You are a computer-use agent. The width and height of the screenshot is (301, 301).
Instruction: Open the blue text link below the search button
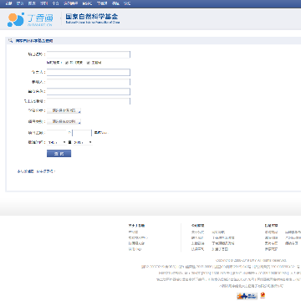click(36, 171)
